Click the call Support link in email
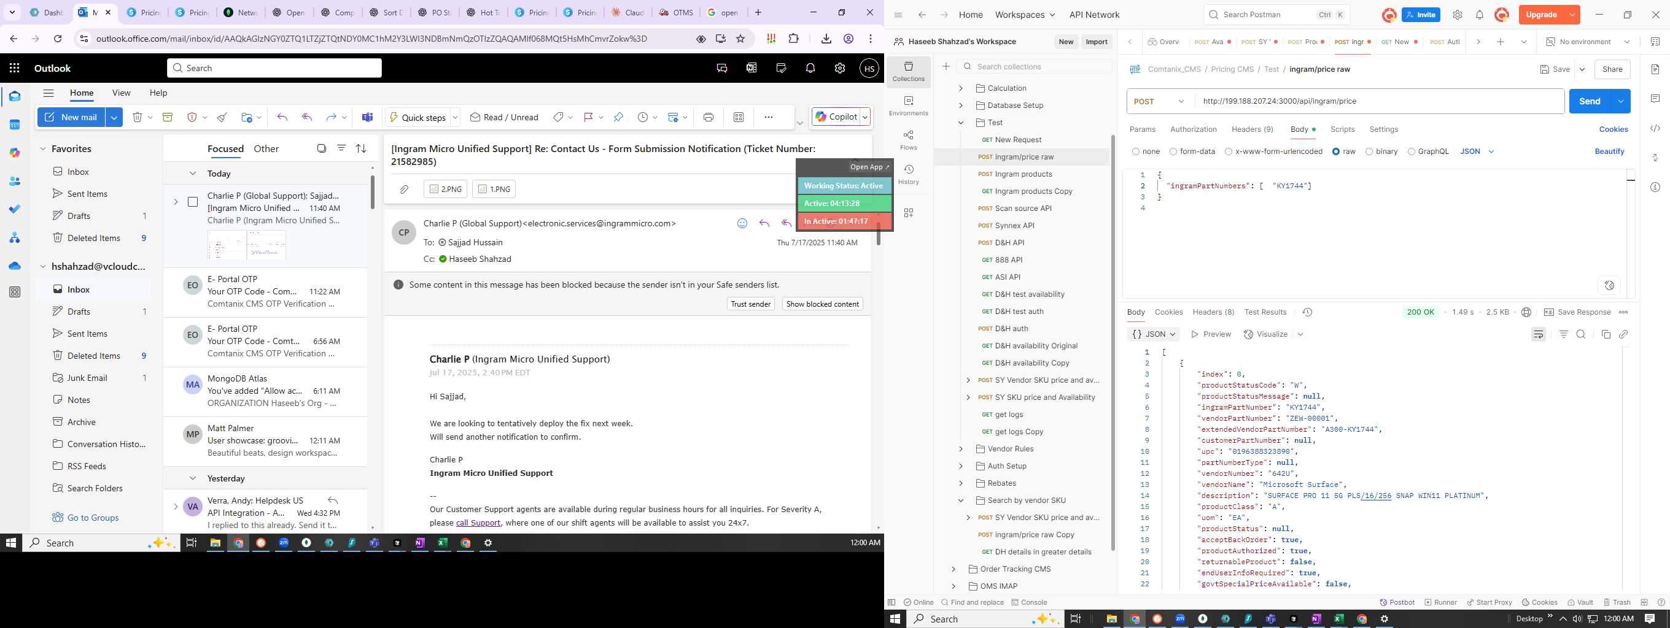Image resolution: width=1670 pixels, height=628 pixels. tap(478, 523)
